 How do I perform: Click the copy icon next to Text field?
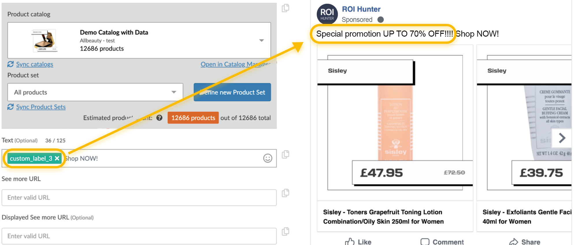[286, 154]
